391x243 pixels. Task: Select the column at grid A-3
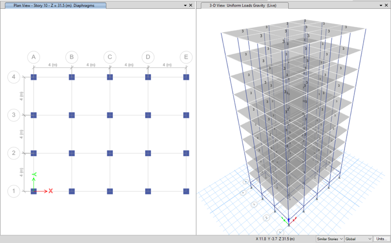click(x=34, y=115)
